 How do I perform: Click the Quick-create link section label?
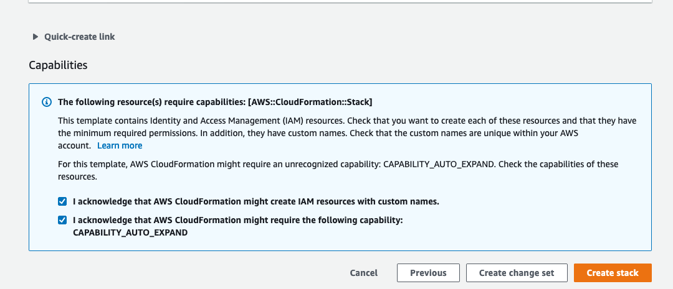pyautogui.click(x=79, y=37)
